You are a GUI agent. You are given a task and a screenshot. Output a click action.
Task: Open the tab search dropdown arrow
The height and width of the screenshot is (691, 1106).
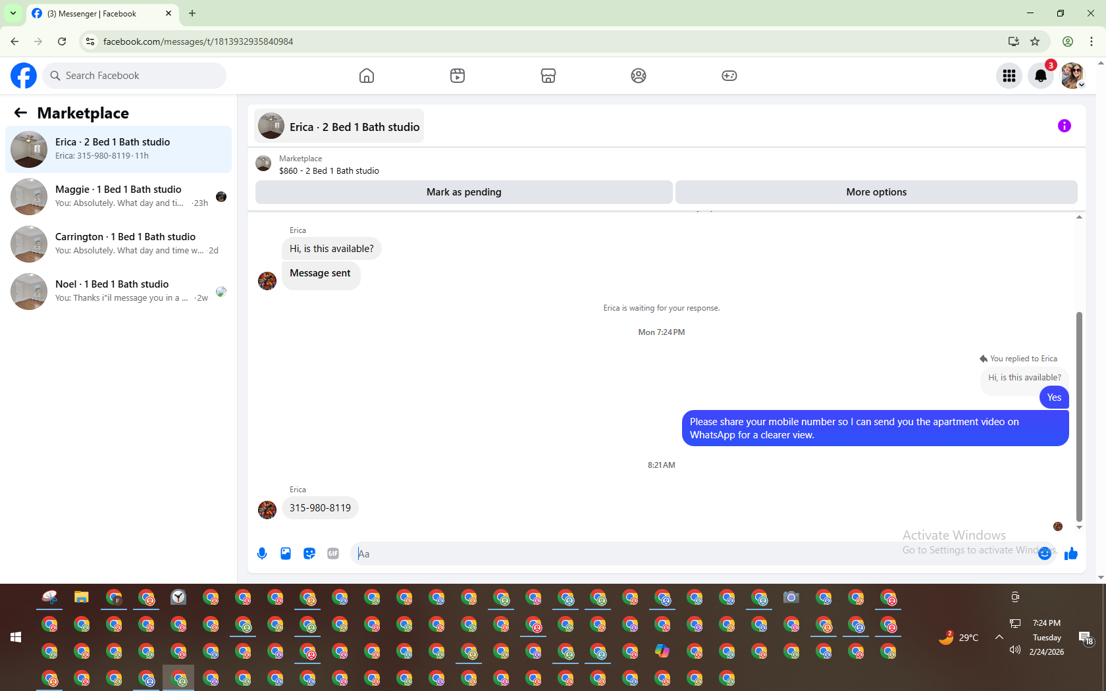point(13,13)
